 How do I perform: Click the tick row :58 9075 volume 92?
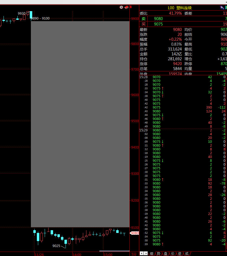click(x=183, y=240)
